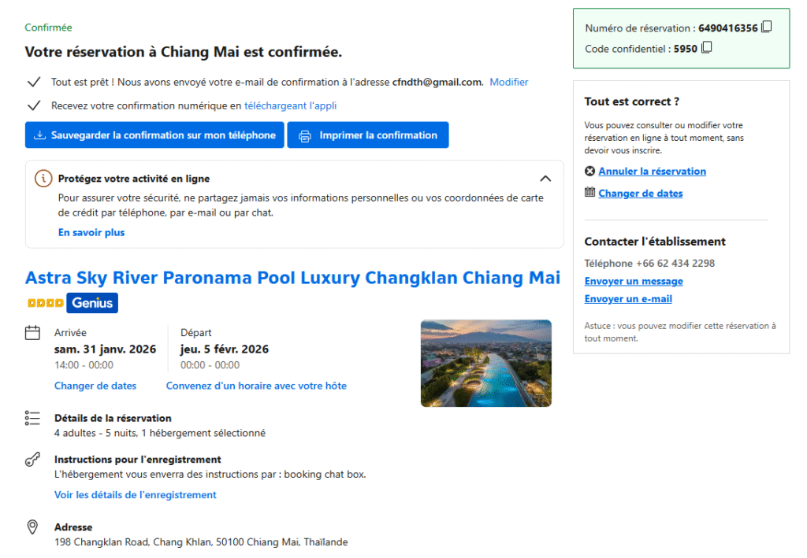Follow the En savoir plus link
Viewport: 807px width, 558px height.
[x=91, y=233]
